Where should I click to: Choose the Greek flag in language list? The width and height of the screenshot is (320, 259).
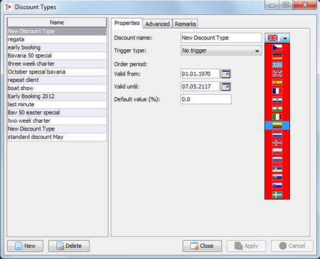click(x=277, y=65)
